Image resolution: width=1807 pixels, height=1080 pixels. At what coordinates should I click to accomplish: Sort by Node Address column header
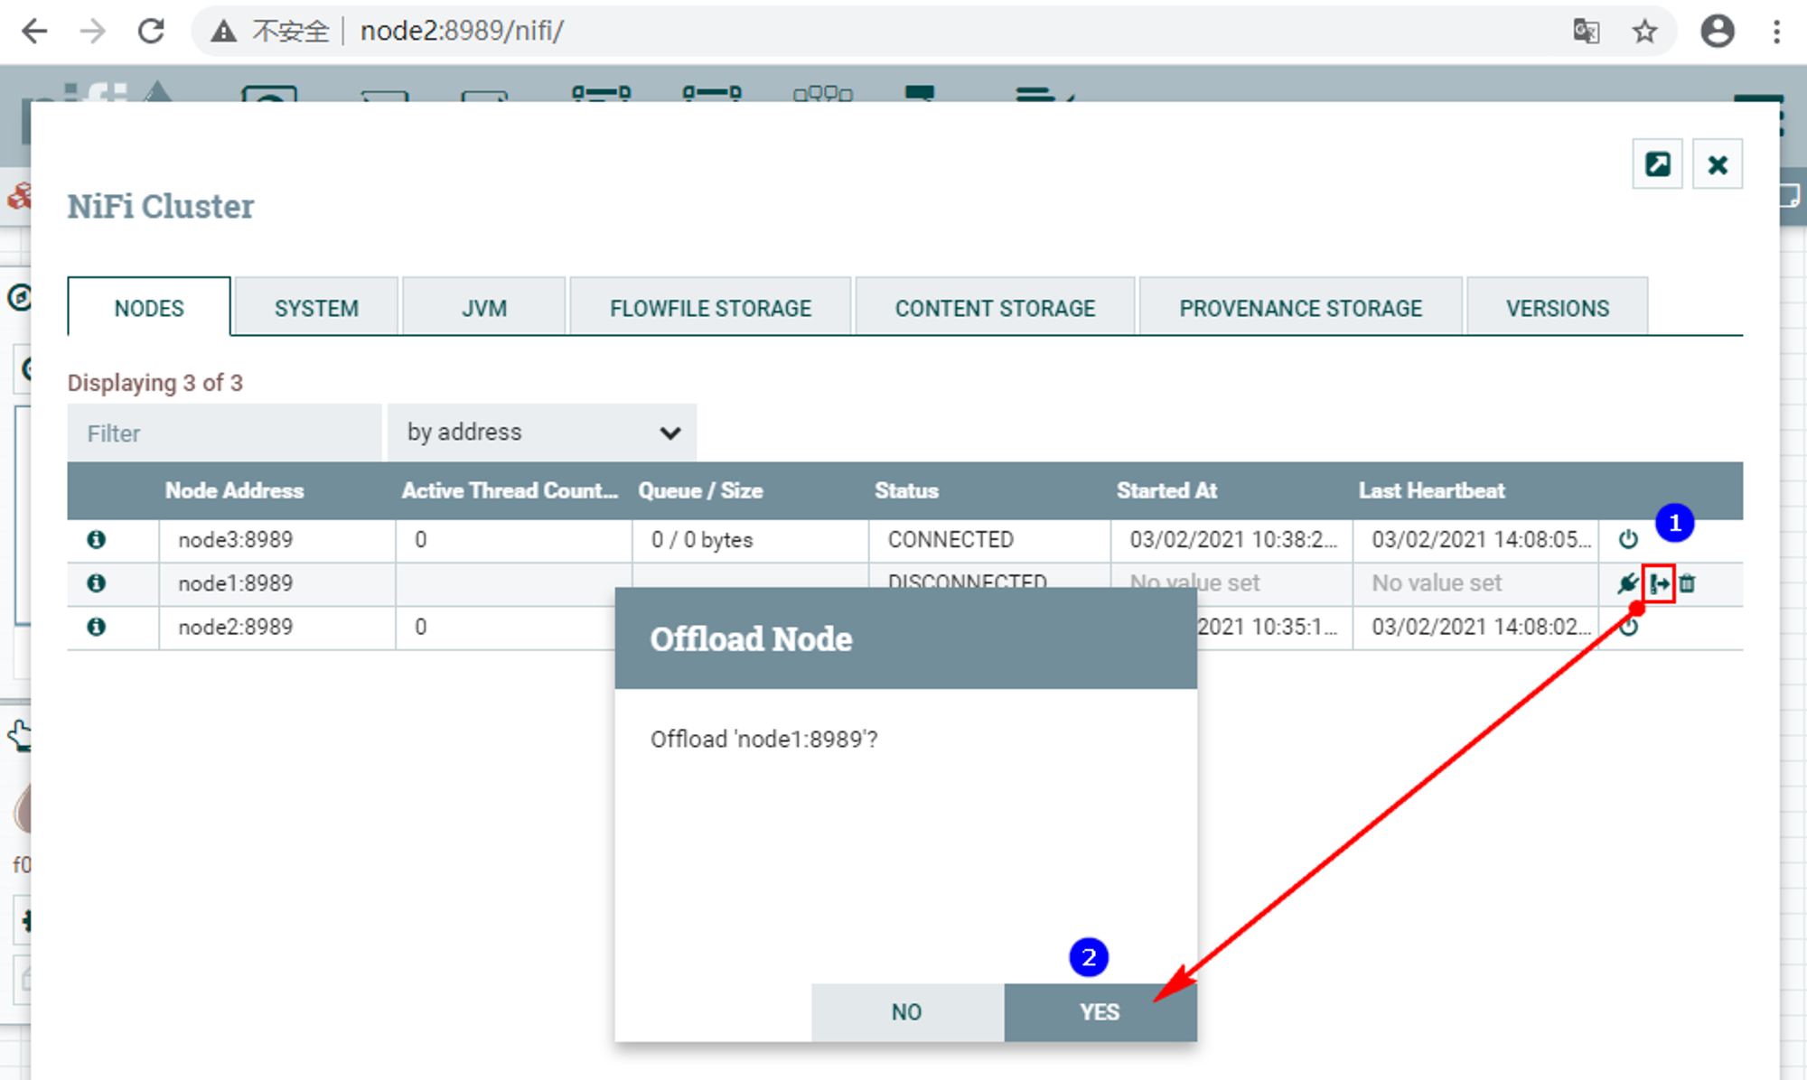pos(234,490)
